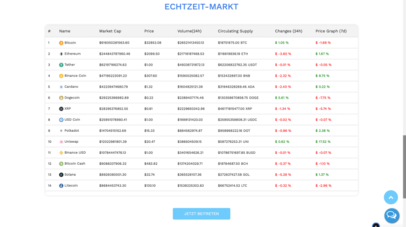Click the XRP coin icon
This screenshot has height=227, width=406.
pos(61,109)
